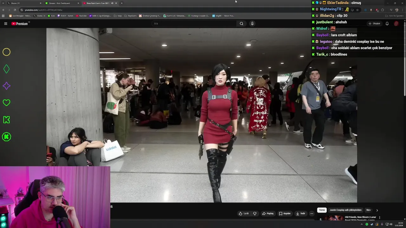Expand the KeyGivers bookmark folder
Image resolution: width=406 pixels, height=228 pixels.
130,16
